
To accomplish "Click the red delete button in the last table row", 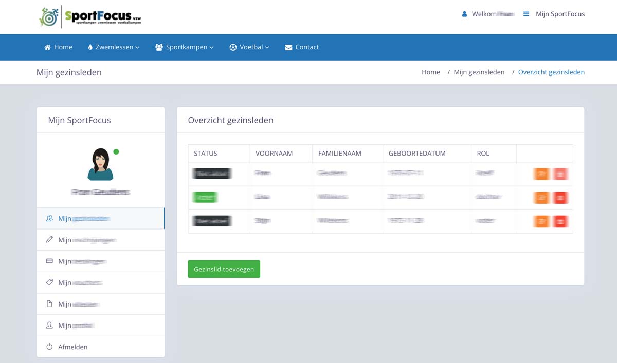I will [x=560, y=221].
